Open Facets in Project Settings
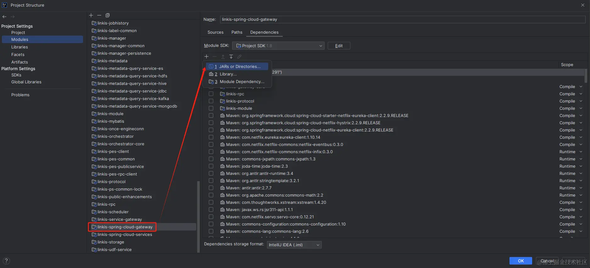The width and height of the screenshot is (590, 268). [18, 55]
